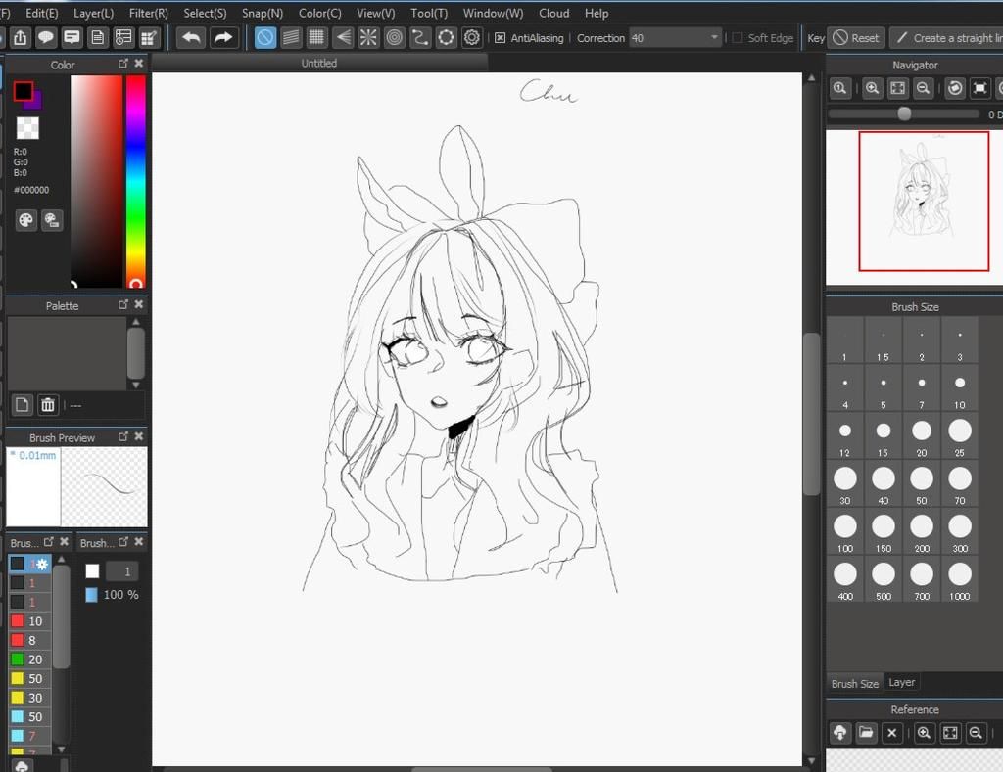The height and width of the screenshot is (772, 1003).
Task: Switch to the Brush Size tab
Action: click(x=854, y=683)
